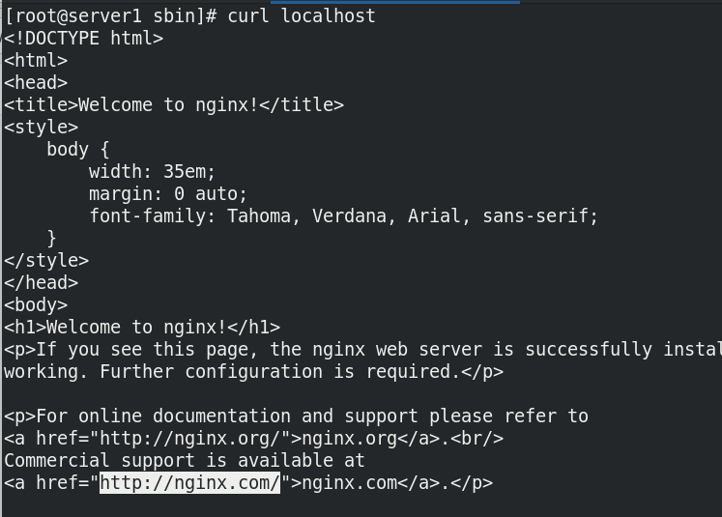Click the http://nginx.org/ href URL
This screenshot has height=517, width=722.
click(x=189, y=439)
